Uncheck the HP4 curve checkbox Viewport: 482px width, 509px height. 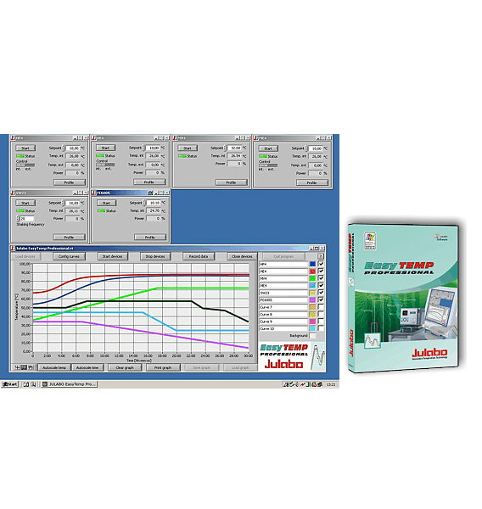click(x=321, y=264)
